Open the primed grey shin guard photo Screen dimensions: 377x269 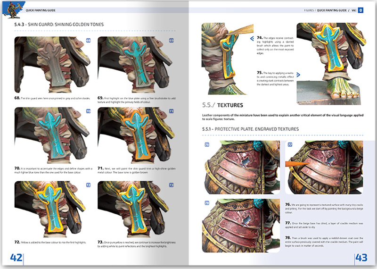point(53,65)
